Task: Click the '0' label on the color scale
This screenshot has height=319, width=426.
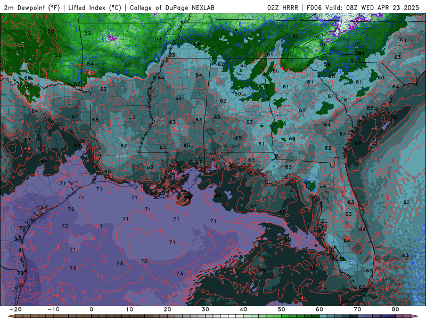Action: [x=91, y=309]
